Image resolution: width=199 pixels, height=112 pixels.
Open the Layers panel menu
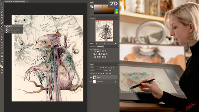(118, 64)
